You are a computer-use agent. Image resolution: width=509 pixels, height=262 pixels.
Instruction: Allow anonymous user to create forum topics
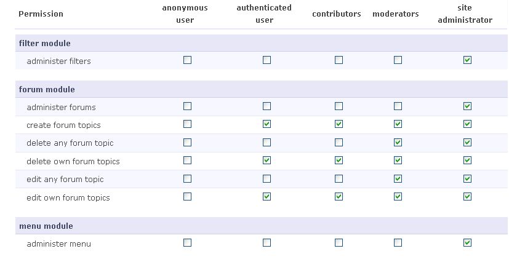click(187, 124)
